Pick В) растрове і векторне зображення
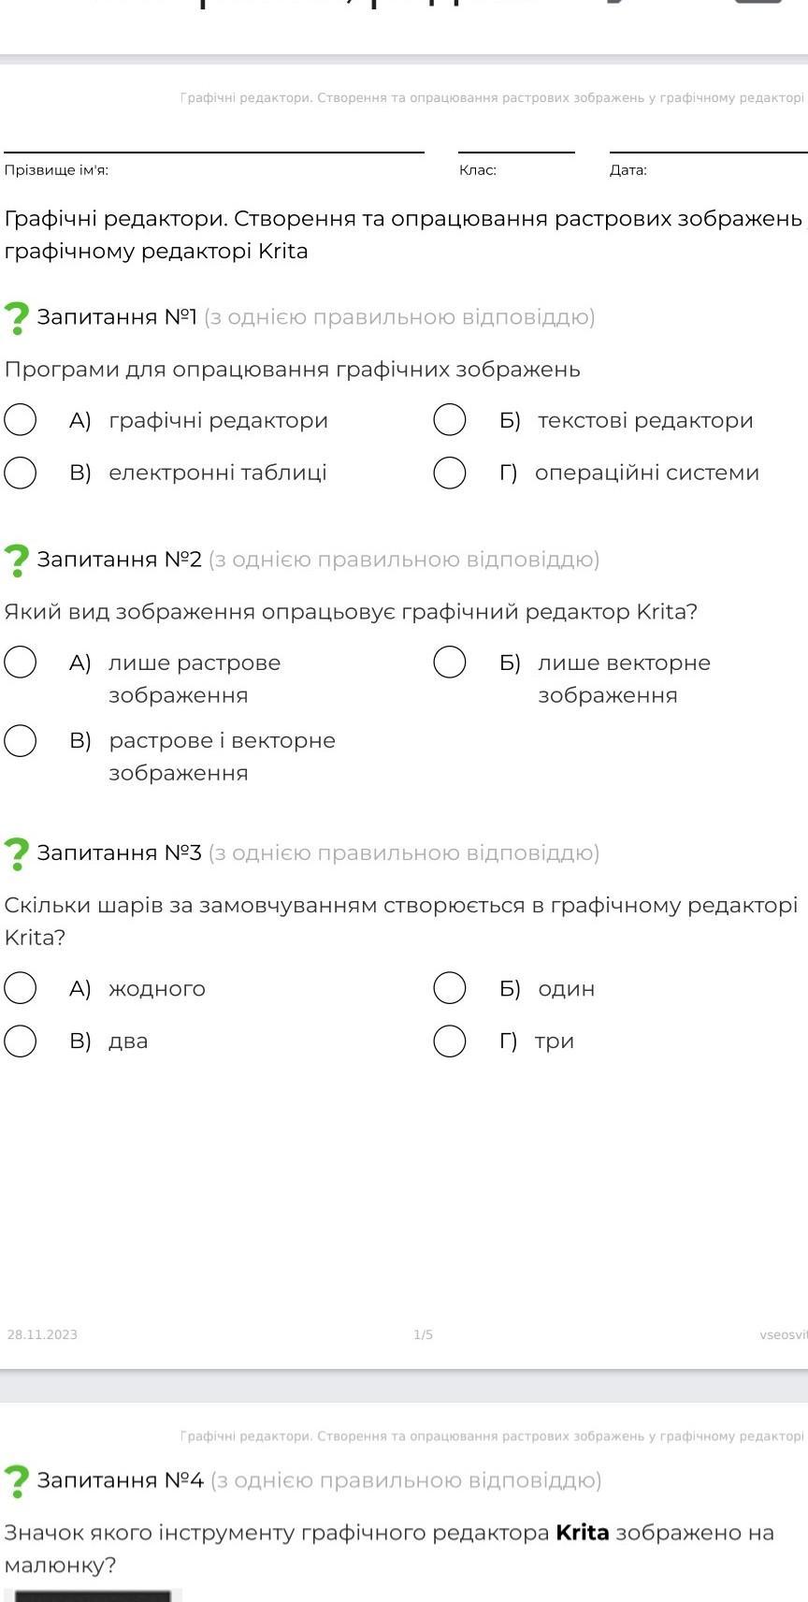This screenshot has height=1602, width=808. tap(21, 739)
